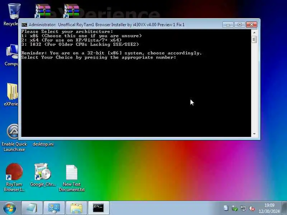Open the eXPerience folder on the desktop
Image resolution: width=287 pixels, height=215 pixels.
(x=12, y=94)
